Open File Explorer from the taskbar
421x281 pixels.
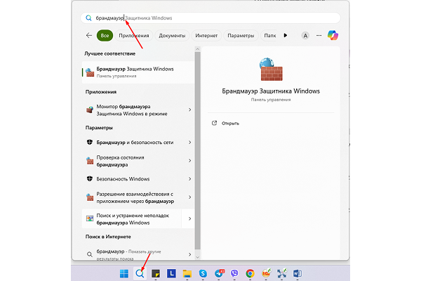point(187,274)
